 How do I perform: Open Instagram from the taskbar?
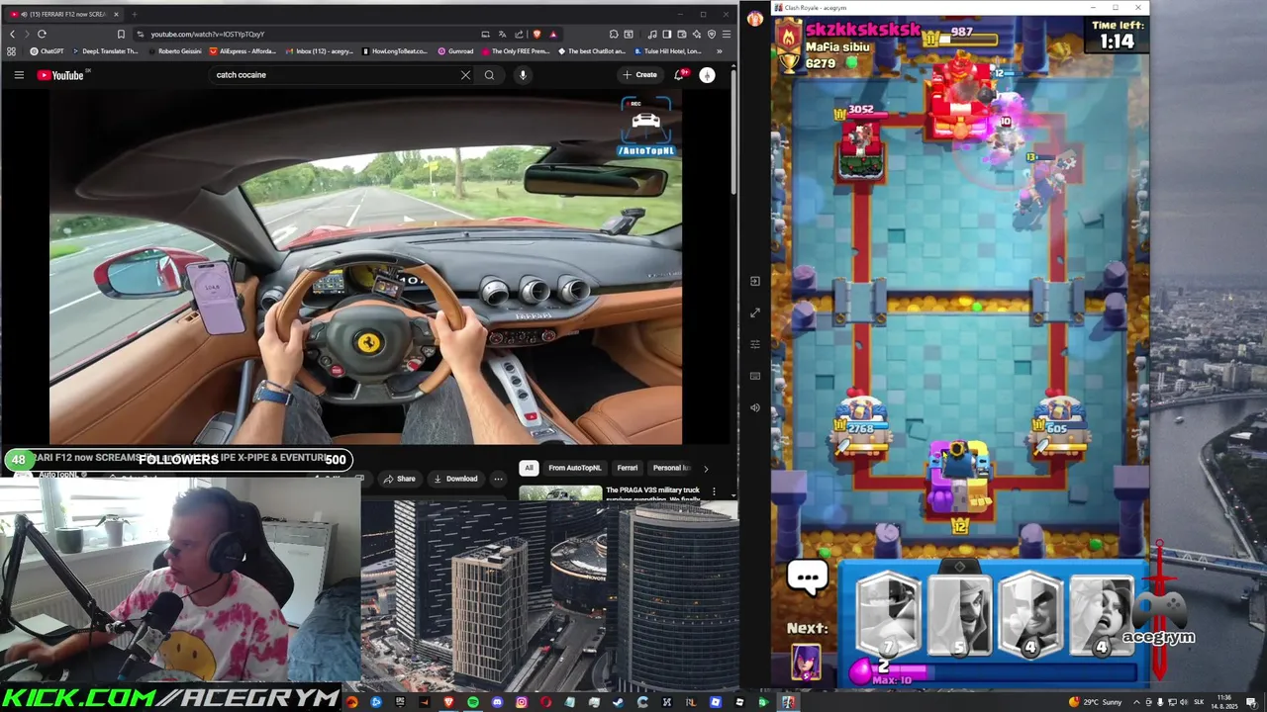pos(522,702)
